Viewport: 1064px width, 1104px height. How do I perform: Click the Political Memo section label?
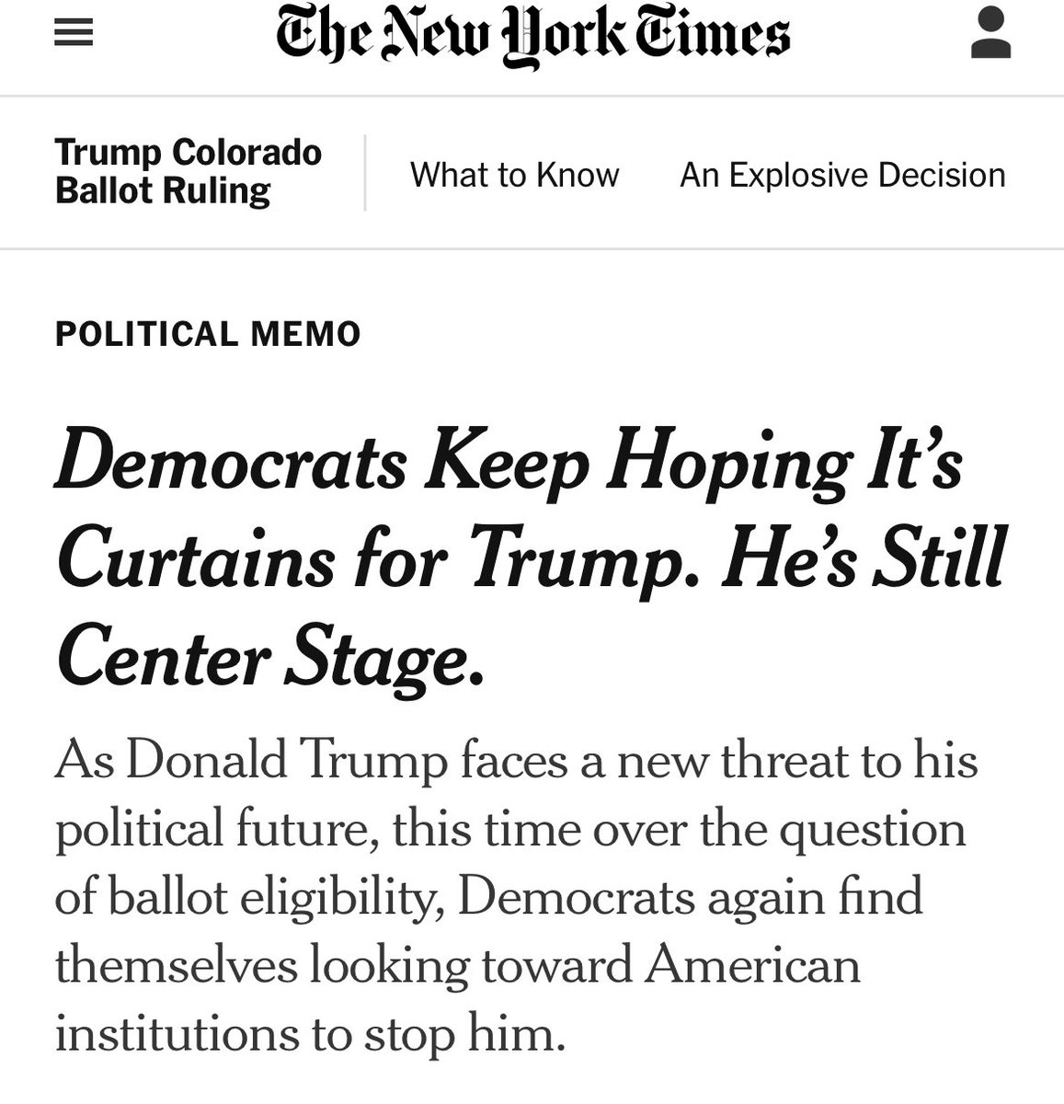(208, 333)
